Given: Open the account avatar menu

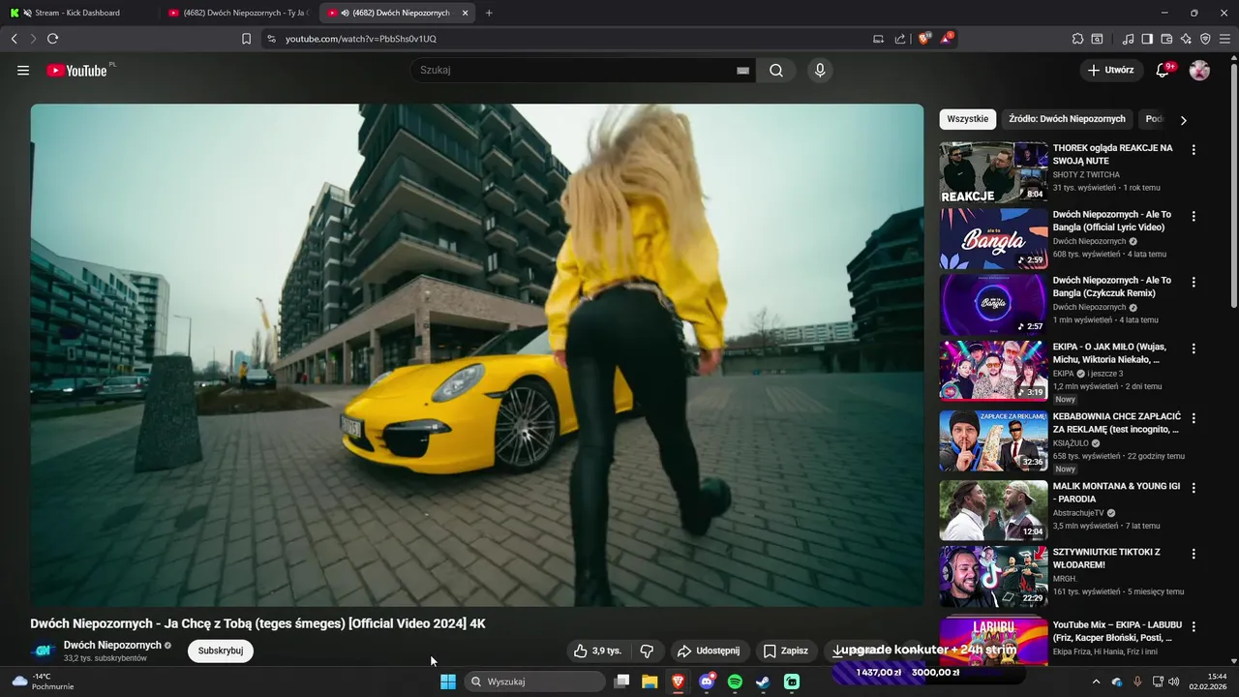Looking at the screenshot, I should point(1199,71).
